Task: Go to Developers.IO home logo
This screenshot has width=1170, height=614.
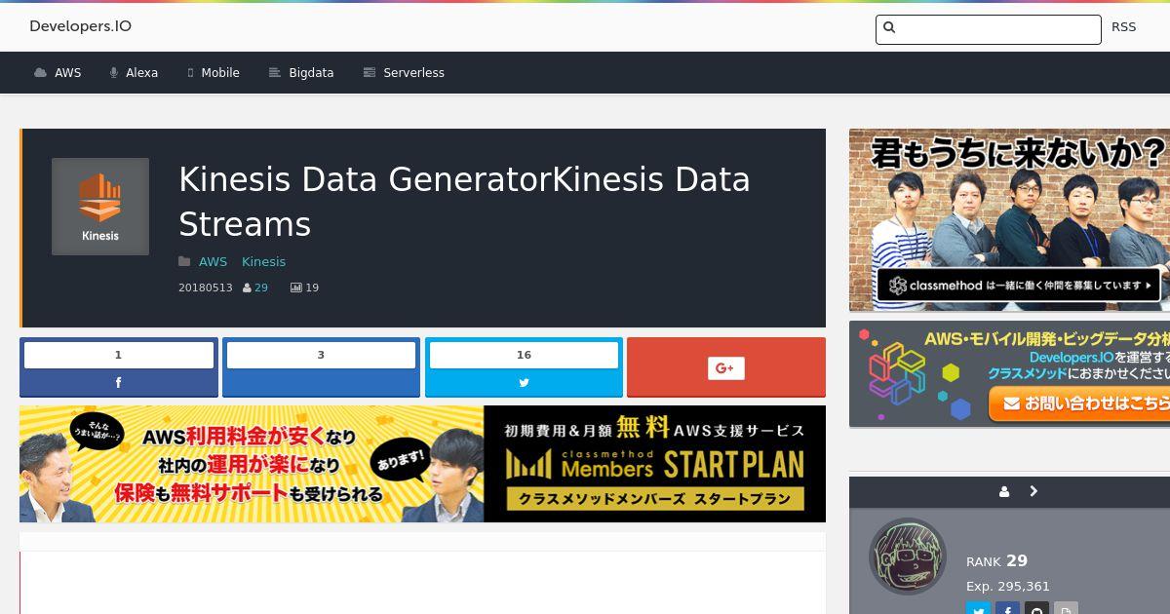Action: pos(80,26)
